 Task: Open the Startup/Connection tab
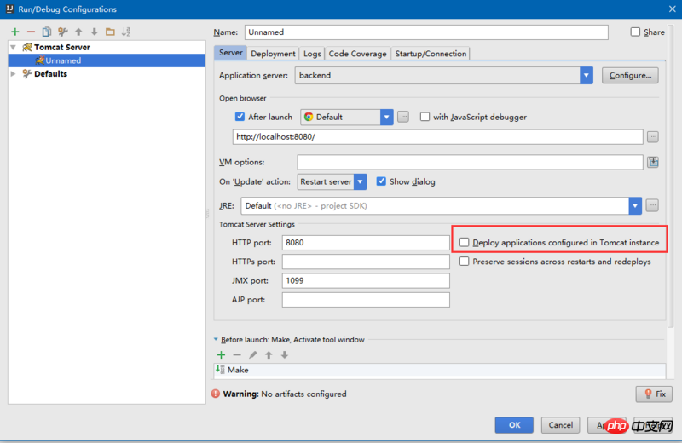(431, 54)
